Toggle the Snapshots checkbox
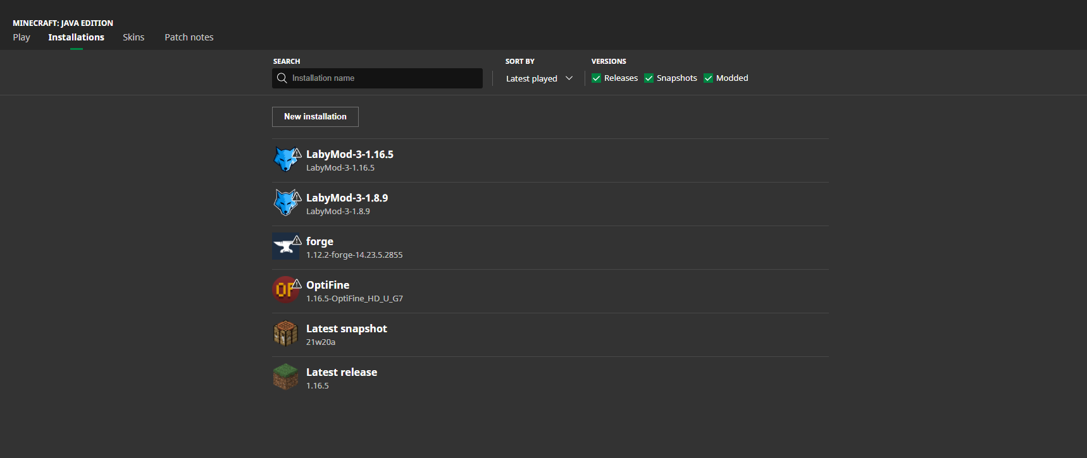Image resolution: width=1087 pixels, height=458 pixels. click(x=649, y=78)
